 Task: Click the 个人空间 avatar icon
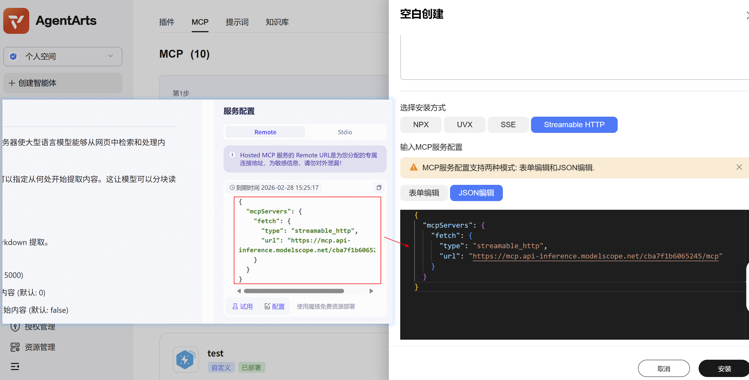pyautogui.click(x=13, y=56)
